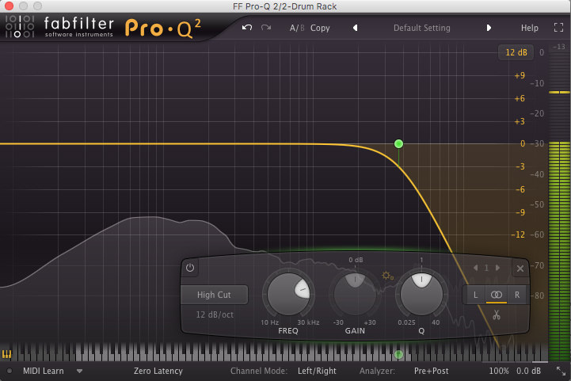Viewport: 571px width, 381px height.
Task: Click the FabFilter logo icon
Action: [20, 26]
